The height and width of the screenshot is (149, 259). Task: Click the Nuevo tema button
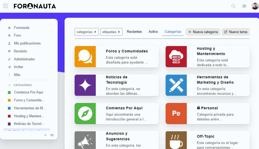coord(236,32)
